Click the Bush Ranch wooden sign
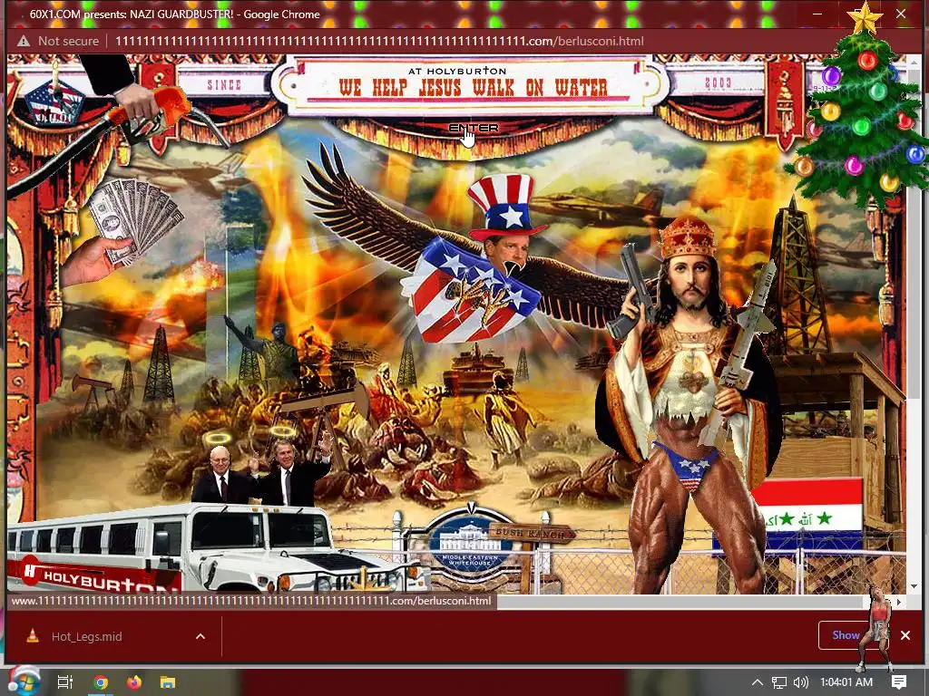Image resolution: width=929 pixels, height=696 pixels. [532, 533]
